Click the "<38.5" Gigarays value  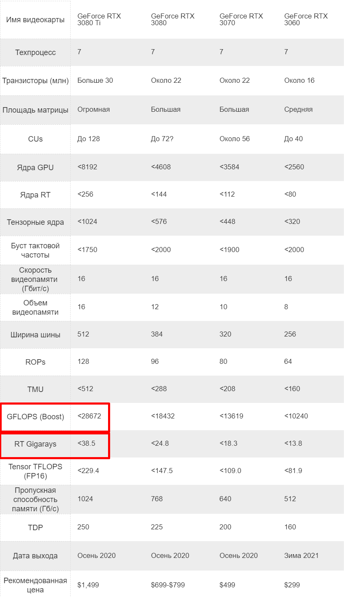click(87, 443)
